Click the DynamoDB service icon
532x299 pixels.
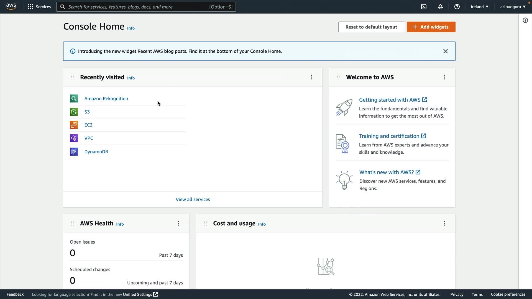pos(74,152)
